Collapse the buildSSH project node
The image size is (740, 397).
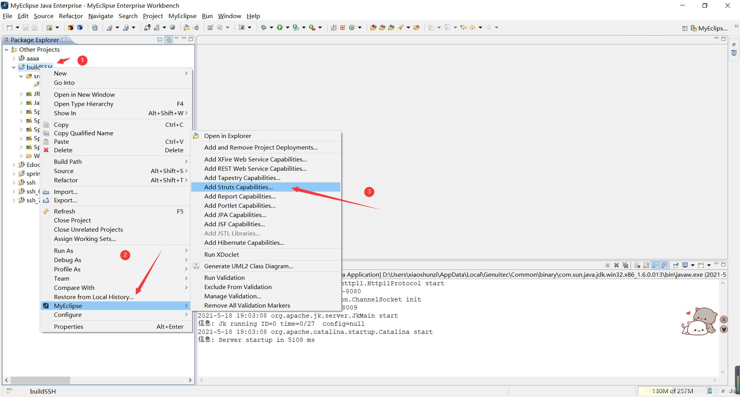click(x=14, y=67)
